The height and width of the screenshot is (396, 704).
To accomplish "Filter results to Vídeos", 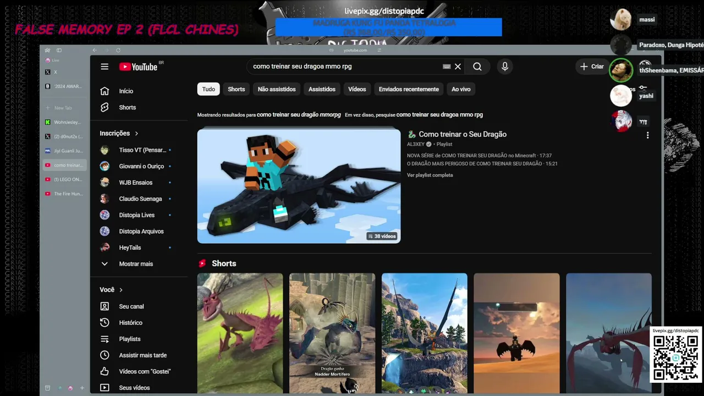I will click(x=357, y=89).
